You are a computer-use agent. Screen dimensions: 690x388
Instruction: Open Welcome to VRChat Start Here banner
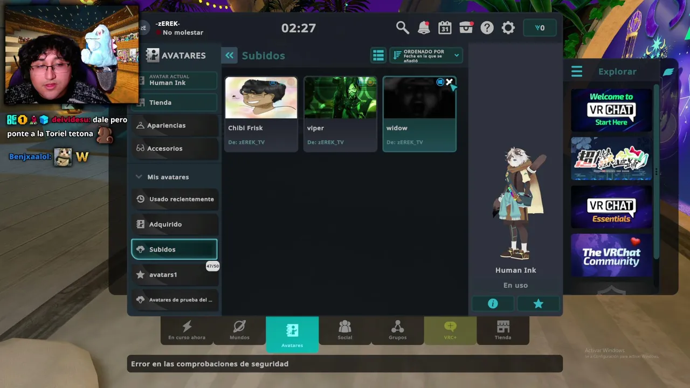(611, 110)
